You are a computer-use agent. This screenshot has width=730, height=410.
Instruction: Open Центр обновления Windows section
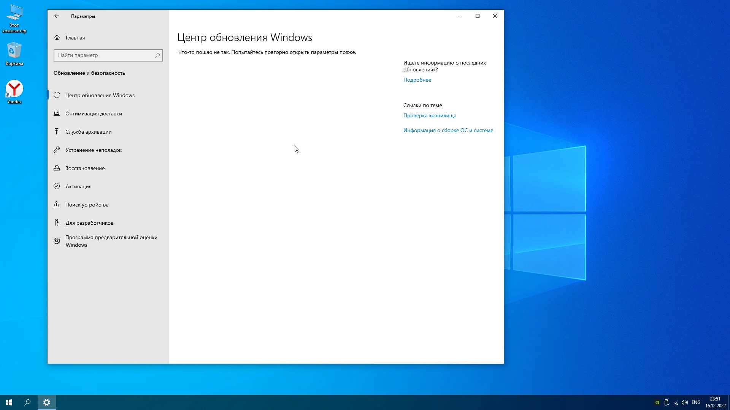100,95
